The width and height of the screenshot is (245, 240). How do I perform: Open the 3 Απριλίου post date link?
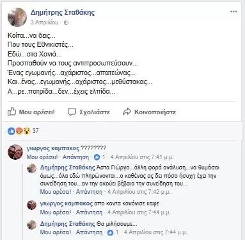44,22
